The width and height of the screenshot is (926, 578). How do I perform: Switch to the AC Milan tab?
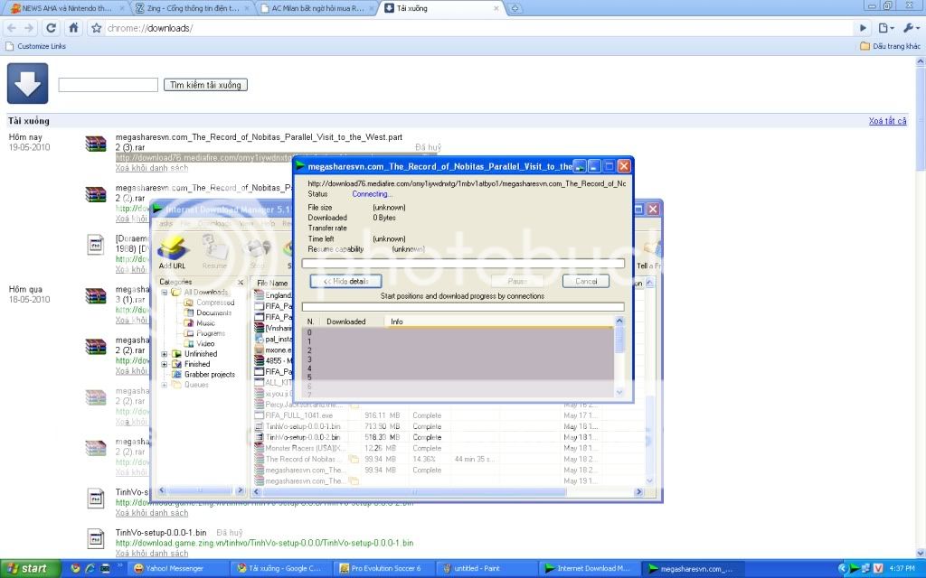(317, 8)
